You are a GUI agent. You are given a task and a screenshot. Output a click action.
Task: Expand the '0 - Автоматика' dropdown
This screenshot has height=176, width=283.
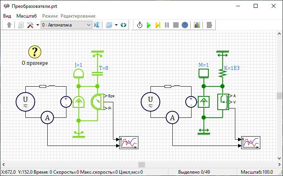[x=88, y=25]
